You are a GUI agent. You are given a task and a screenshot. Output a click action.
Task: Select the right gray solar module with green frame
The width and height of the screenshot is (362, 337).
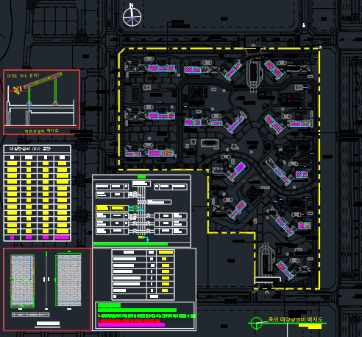click(x=69, y=280)
